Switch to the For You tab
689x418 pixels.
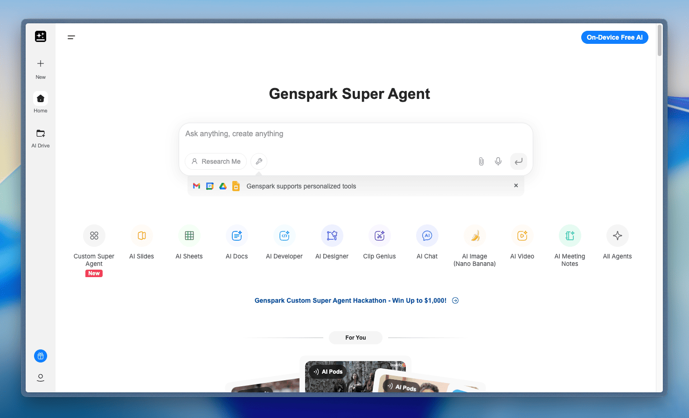(355, 337)
